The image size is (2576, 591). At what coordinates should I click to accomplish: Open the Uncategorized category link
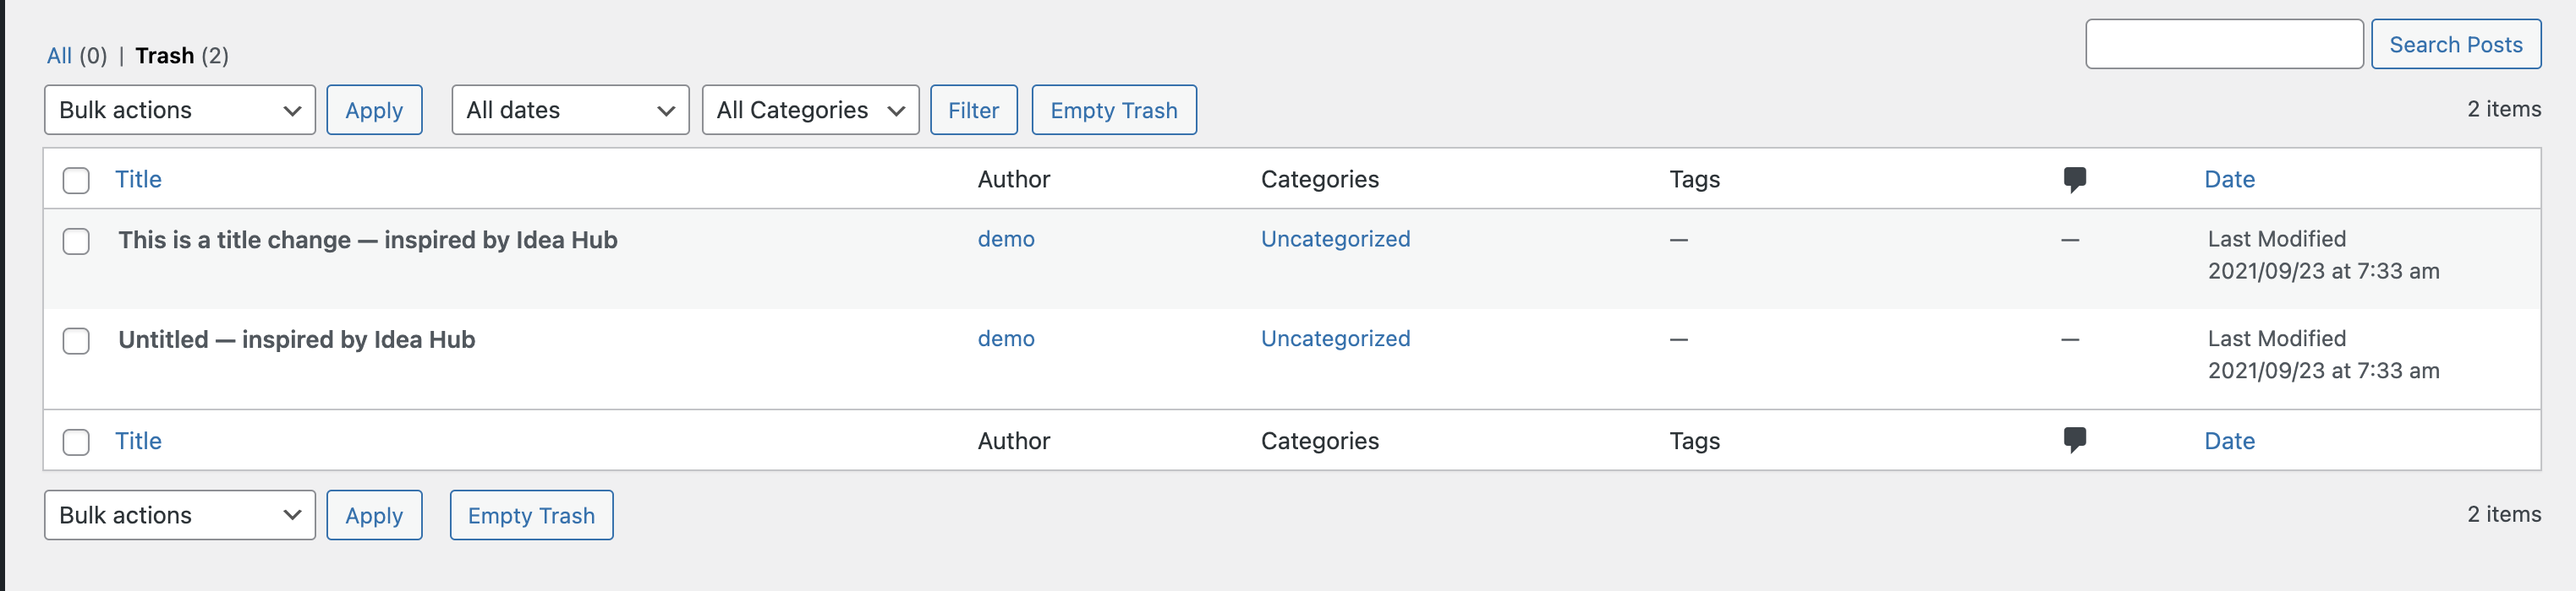(1335, 239)
